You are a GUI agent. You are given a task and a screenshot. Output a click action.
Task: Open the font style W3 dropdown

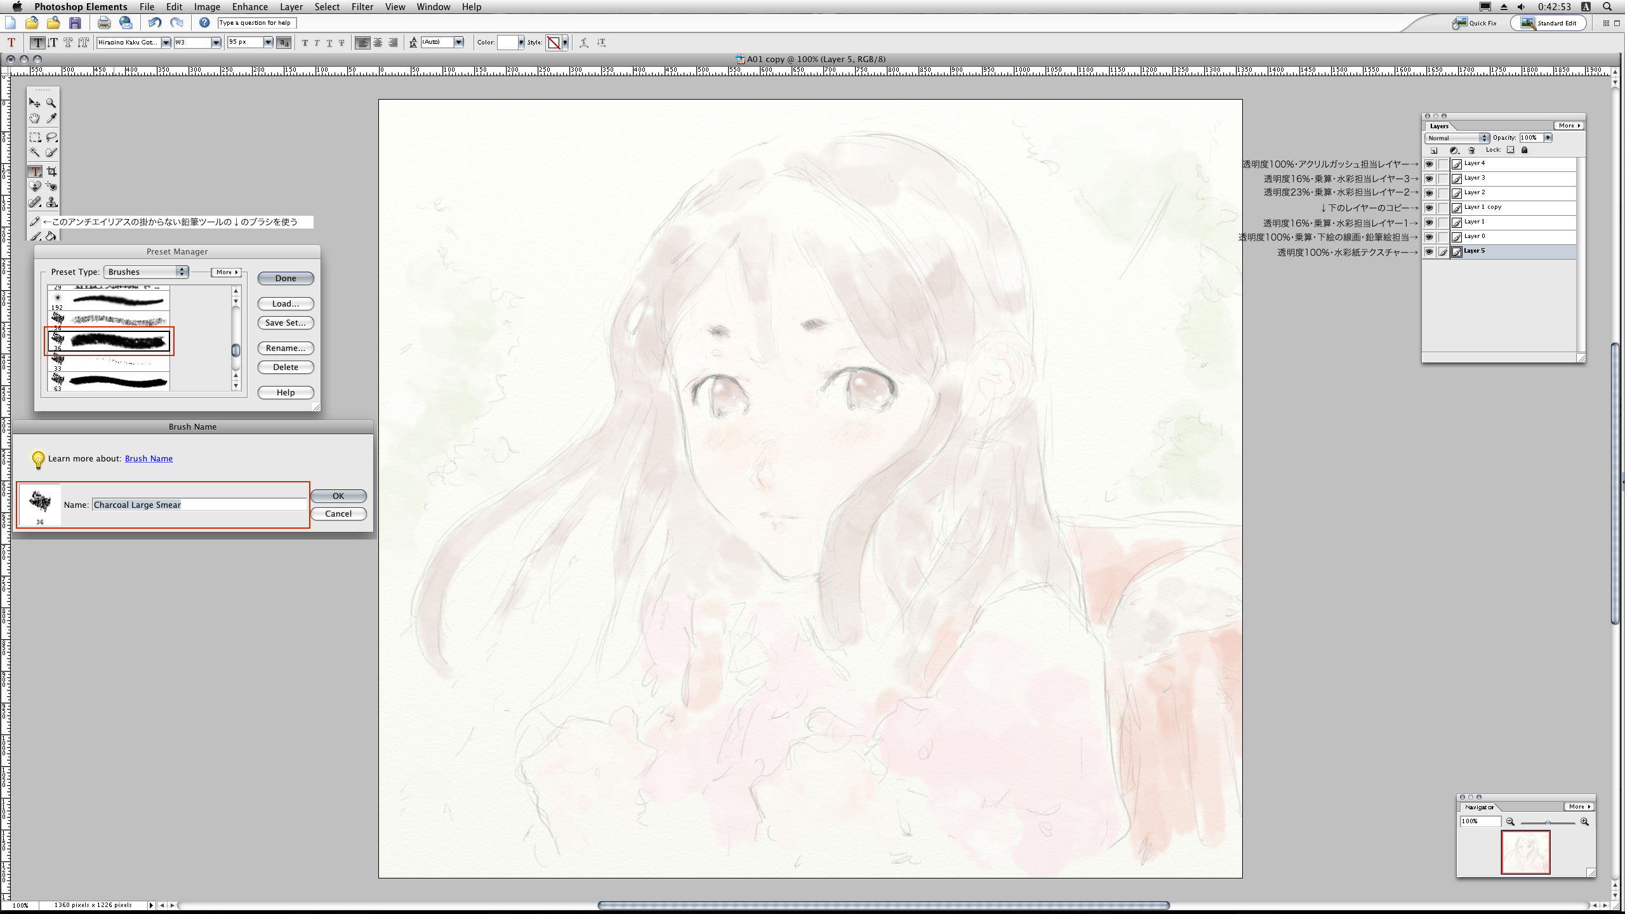tap(216, 43)
